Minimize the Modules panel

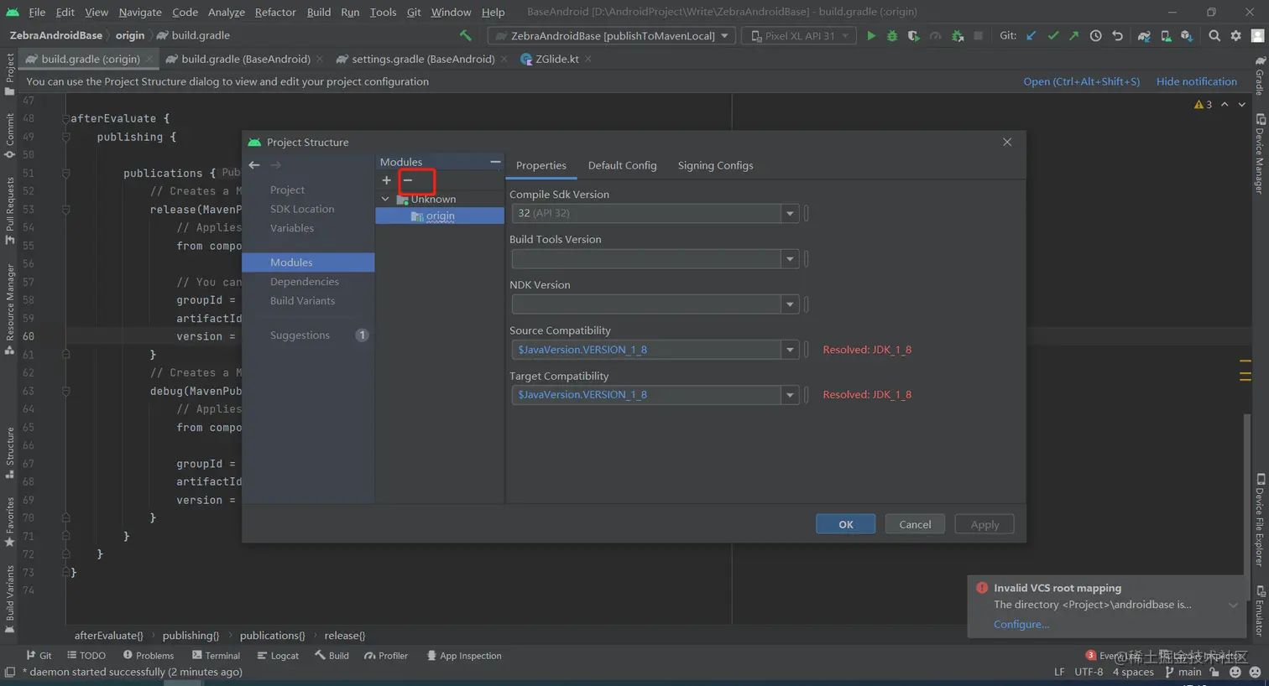coord(495,162)
